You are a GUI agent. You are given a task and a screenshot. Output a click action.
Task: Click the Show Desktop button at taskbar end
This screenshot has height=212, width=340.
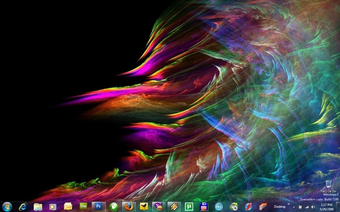[x=338, y=207]
